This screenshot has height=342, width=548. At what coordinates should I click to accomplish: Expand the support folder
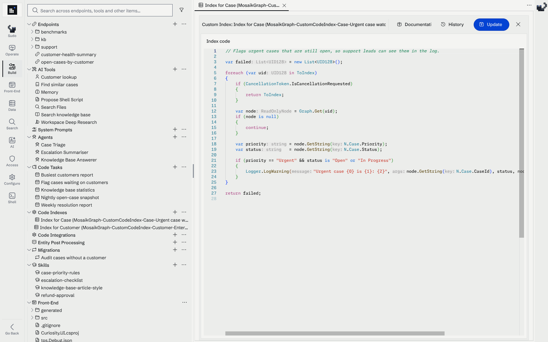[32, 47]
